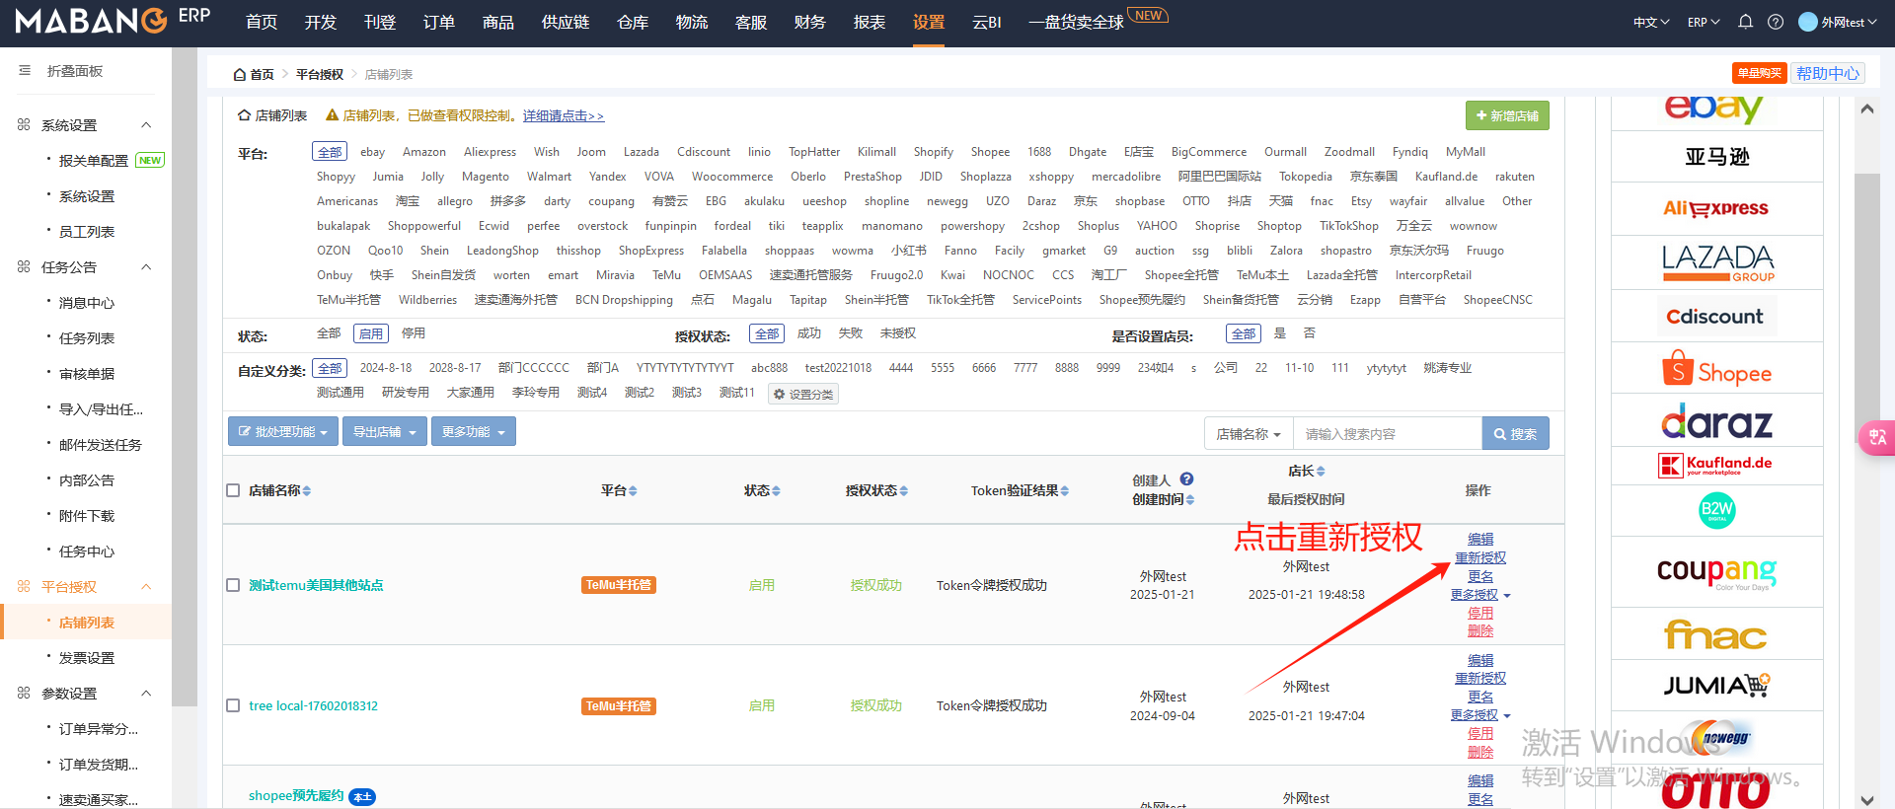
Task: Open 批处理功能 dropdown
Action: pyautogui.click(x=283, y=432)
